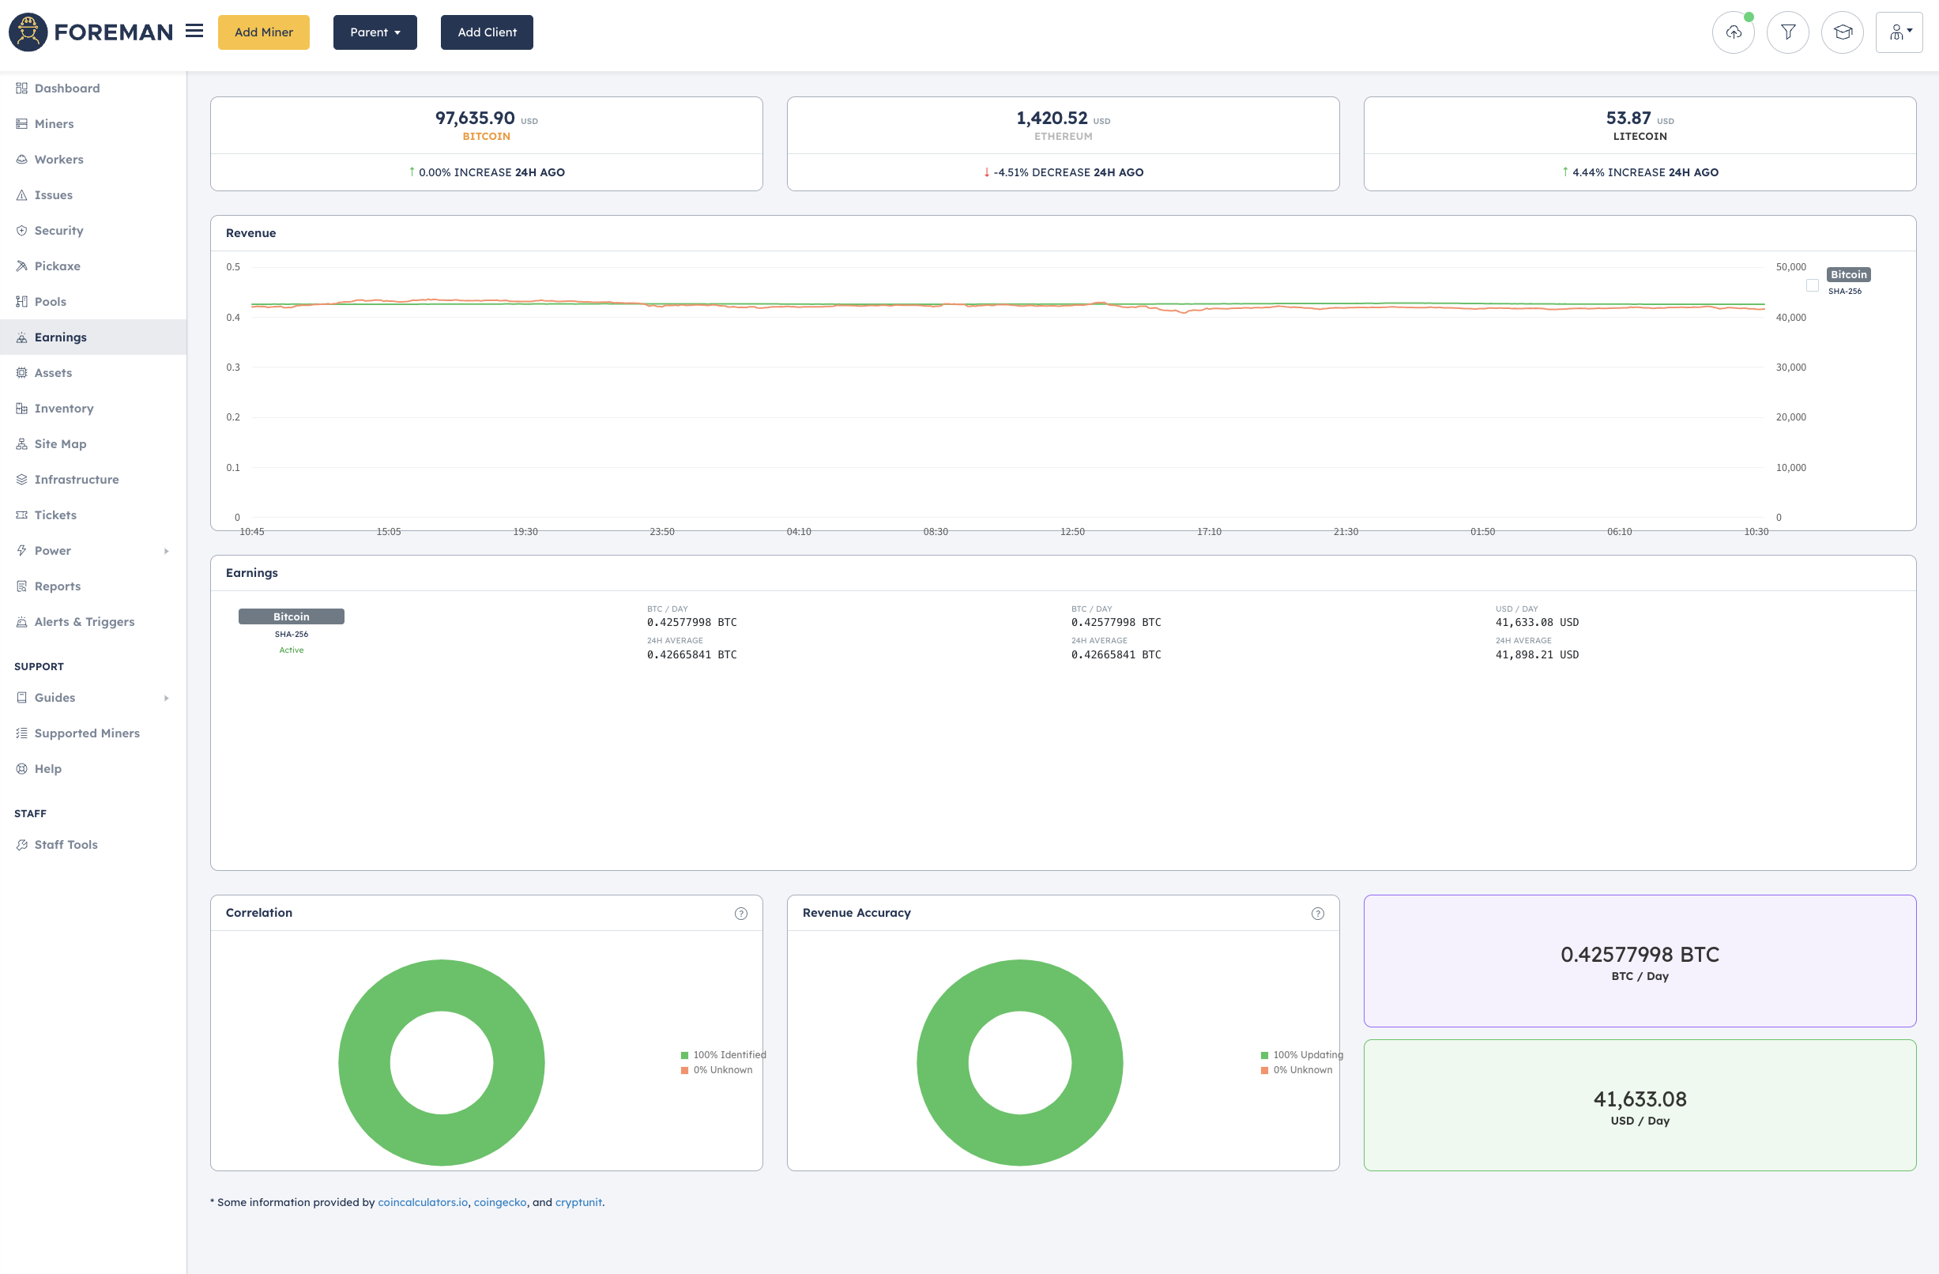This screenshot has height=1274, width=1939.
Task: Click the Revenue Accuracy donut chart
Action: [1020, 1063]
